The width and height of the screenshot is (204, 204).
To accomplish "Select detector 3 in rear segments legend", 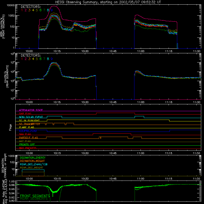I will (29, 59).
